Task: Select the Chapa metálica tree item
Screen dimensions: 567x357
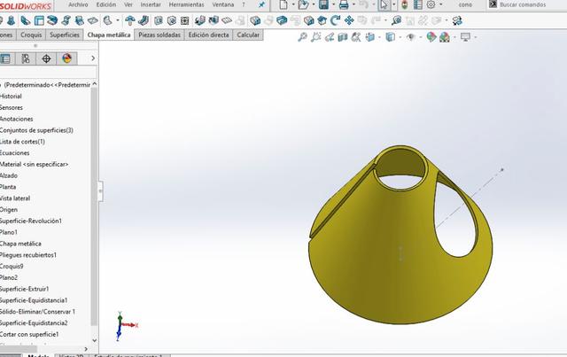Action: pyautogui.click(x=20, y=244)
